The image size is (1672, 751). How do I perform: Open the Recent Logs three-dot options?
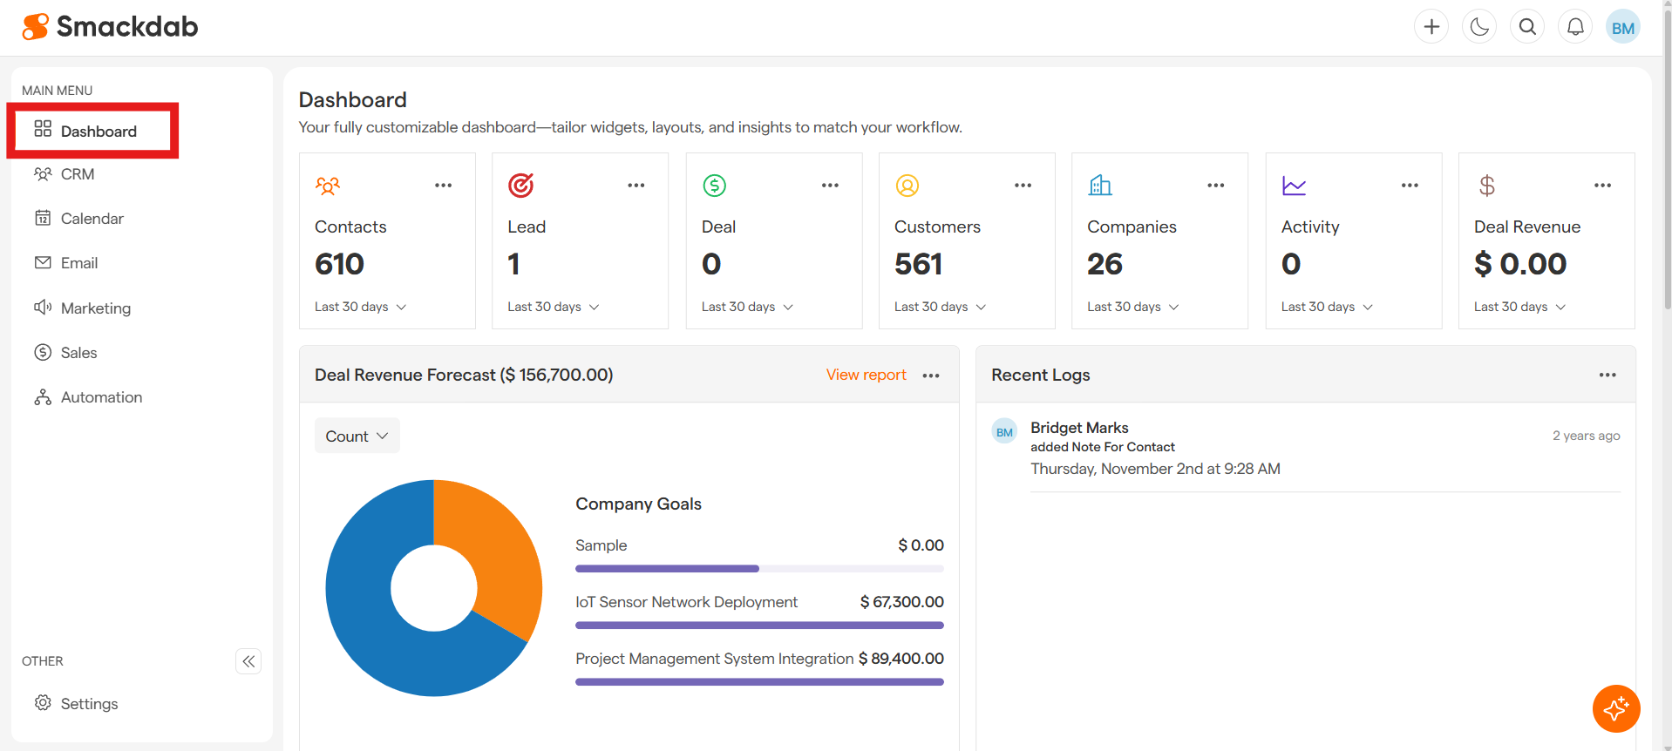(x=1607, y=375)
